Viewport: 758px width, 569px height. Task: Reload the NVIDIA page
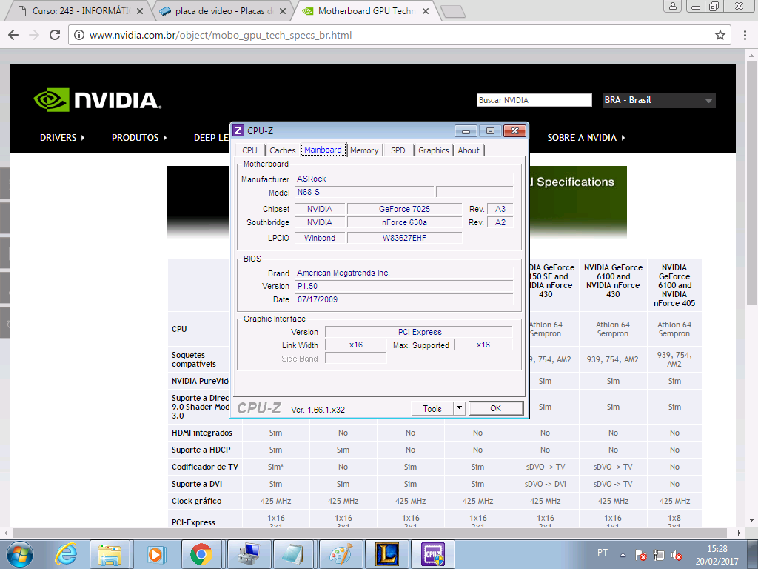coord(55,35)
